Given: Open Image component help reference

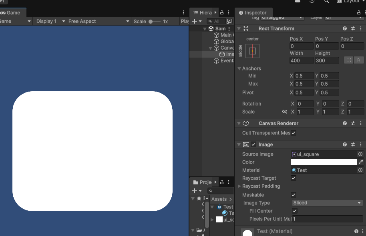Looking at the screenshot, I should 345,144.
